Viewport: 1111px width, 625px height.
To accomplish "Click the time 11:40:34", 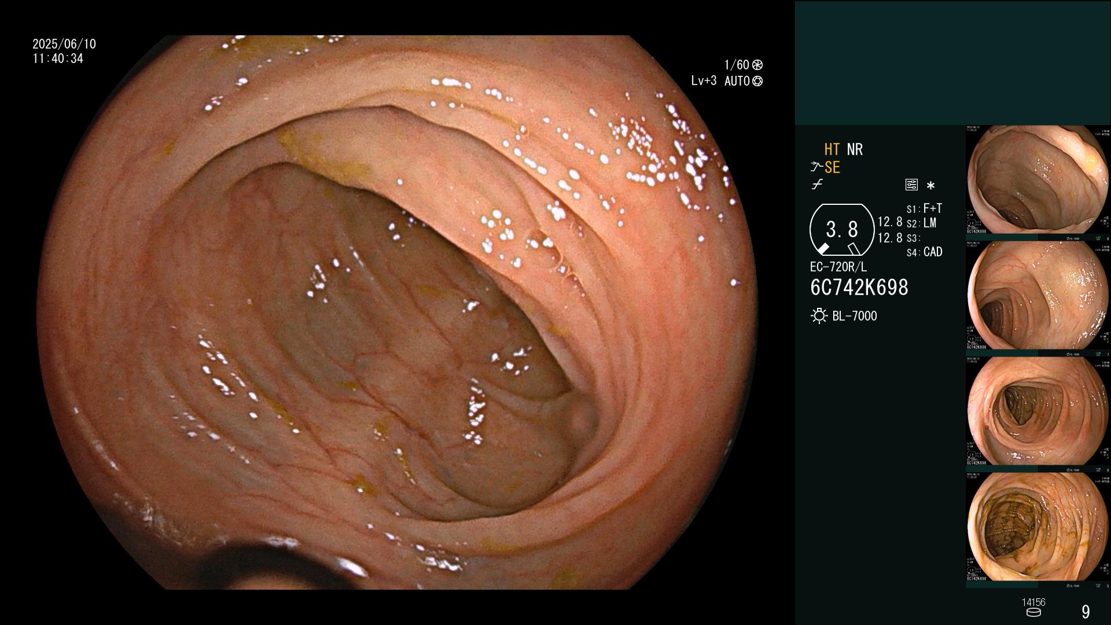I will pyautogui.click(x=58, y=59).
